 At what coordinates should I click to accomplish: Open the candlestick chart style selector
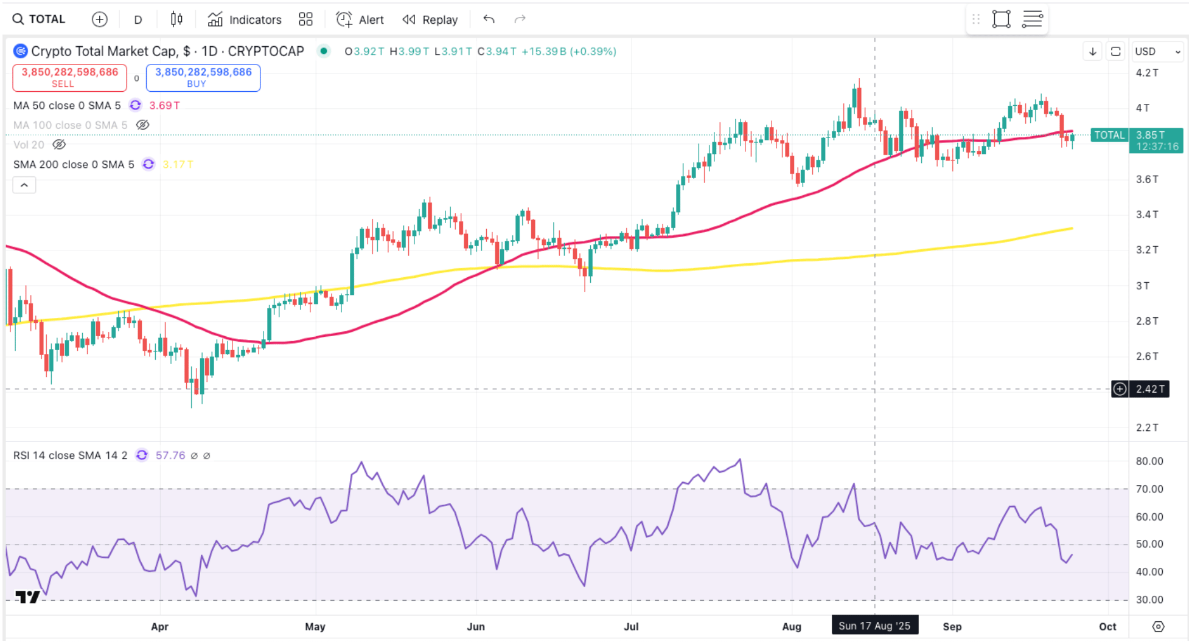tap(176, 19)
